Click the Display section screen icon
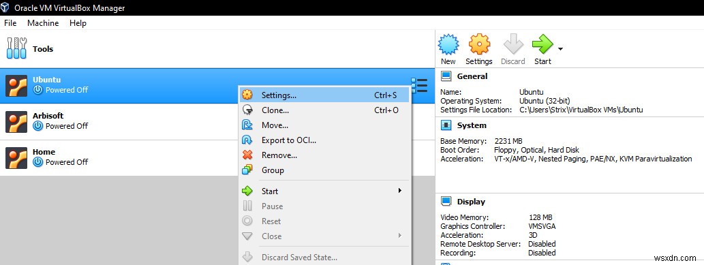This screenshot has height=265, width=704. coord(446,202)
